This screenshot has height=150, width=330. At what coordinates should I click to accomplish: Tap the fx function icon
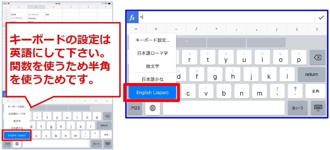coord(132,17)
